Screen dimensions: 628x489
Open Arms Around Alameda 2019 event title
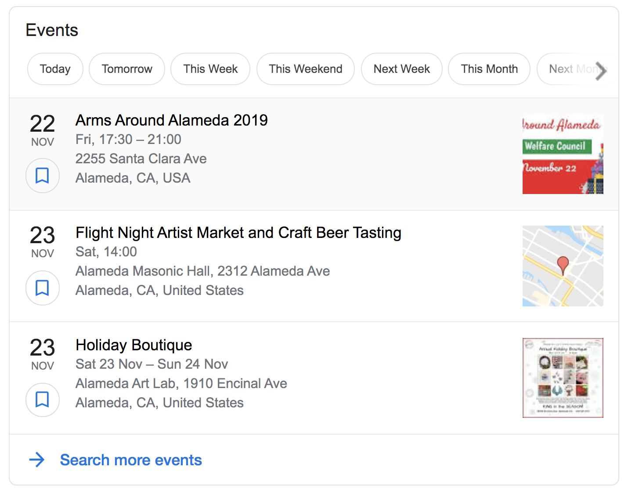(171, 120)
